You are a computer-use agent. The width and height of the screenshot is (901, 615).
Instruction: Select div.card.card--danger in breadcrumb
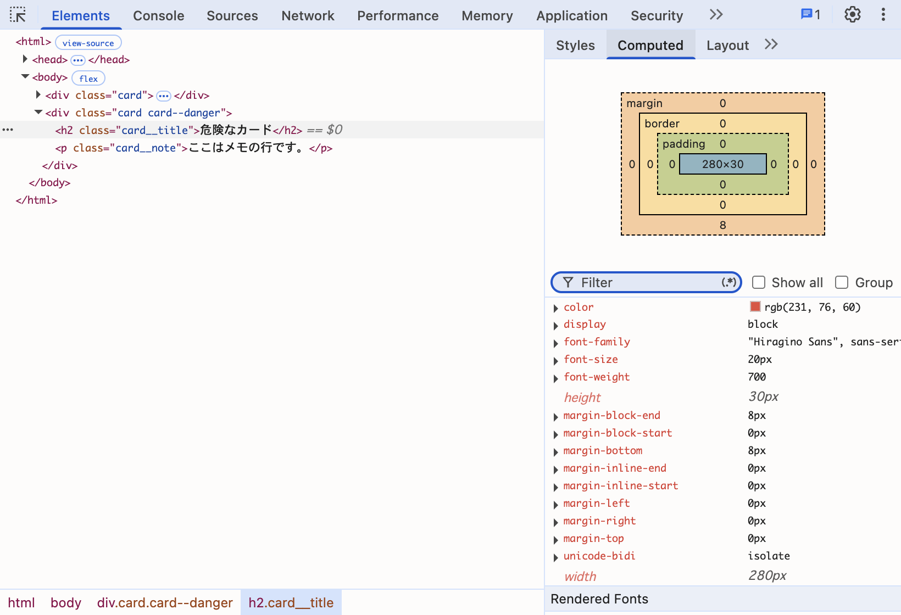[165, 602]
